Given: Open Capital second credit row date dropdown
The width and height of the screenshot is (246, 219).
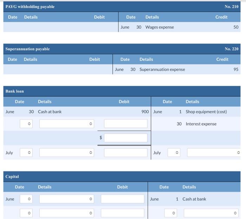Looking at the screenshot, I should point(171,213).
